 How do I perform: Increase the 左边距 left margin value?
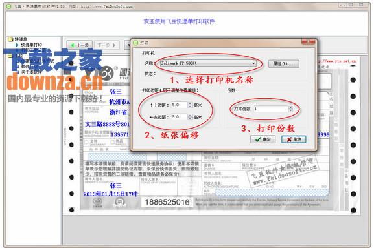point(190,115)
